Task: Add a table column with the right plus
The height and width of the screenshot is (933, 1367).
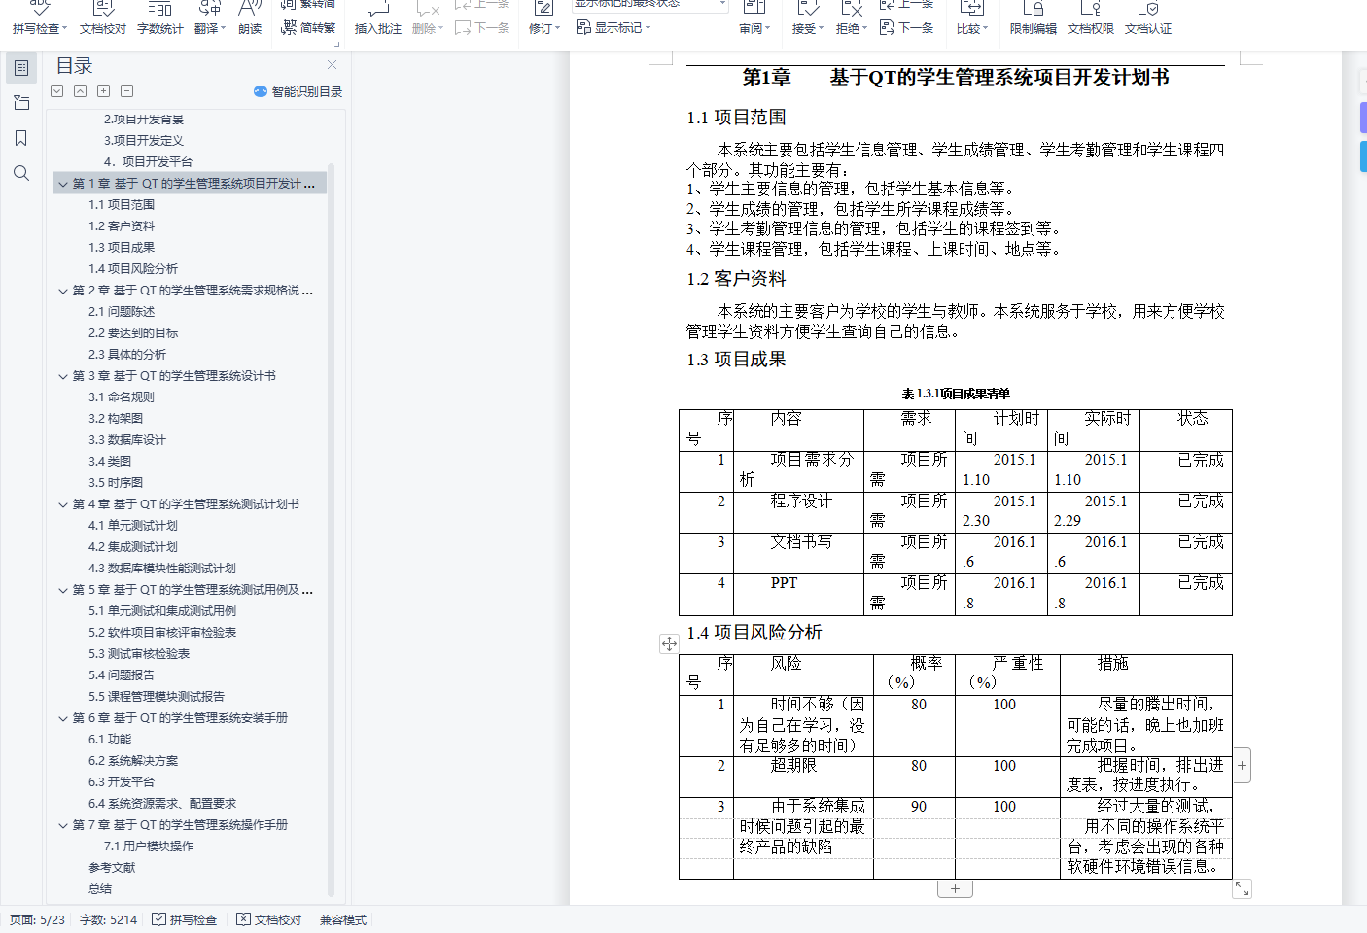Action: coord(1242,766)
